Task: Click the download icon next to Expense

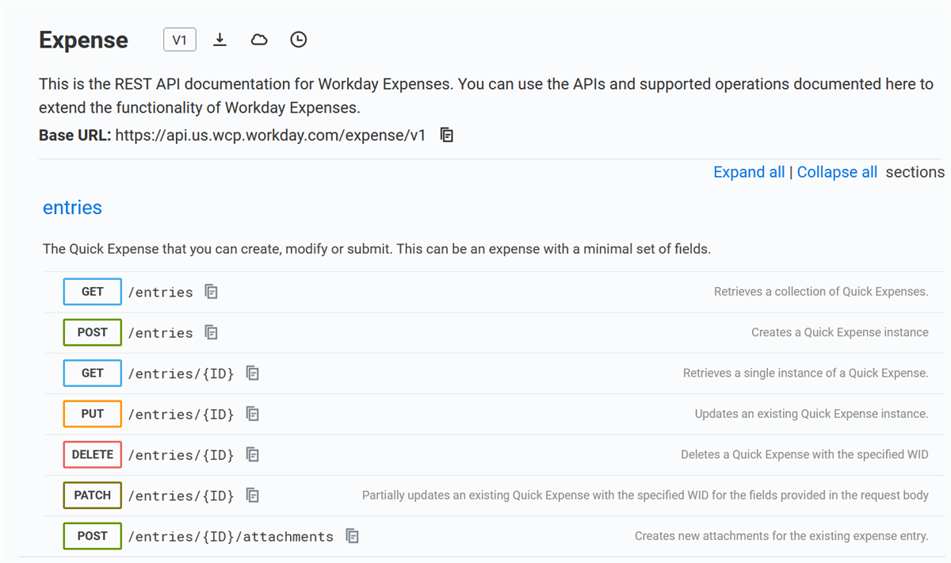Action: [x=220, y=40]
